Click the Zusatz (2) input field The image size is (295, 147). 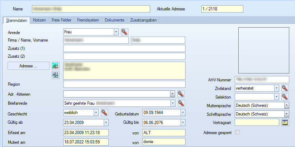125,56
